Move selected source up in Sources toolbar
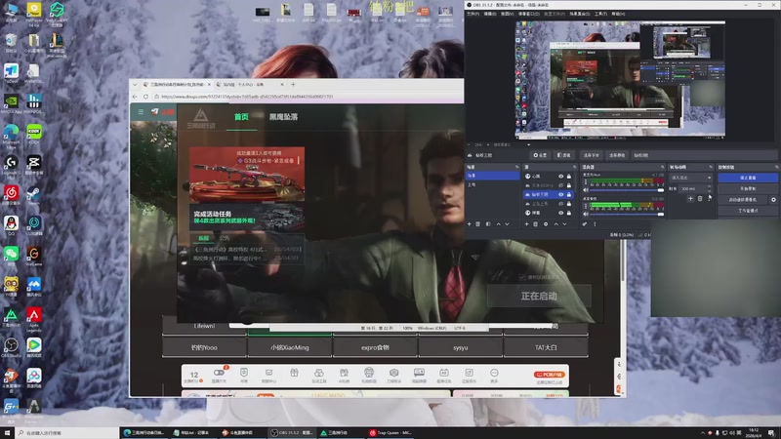Screen dimensions: 781x439 (x=555, y=224)
